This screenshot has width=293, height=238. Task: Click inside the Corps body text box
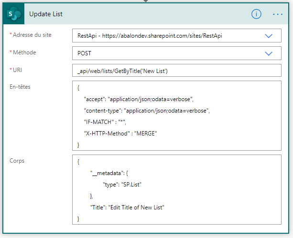pyautogui.click(x=176, y=189)
